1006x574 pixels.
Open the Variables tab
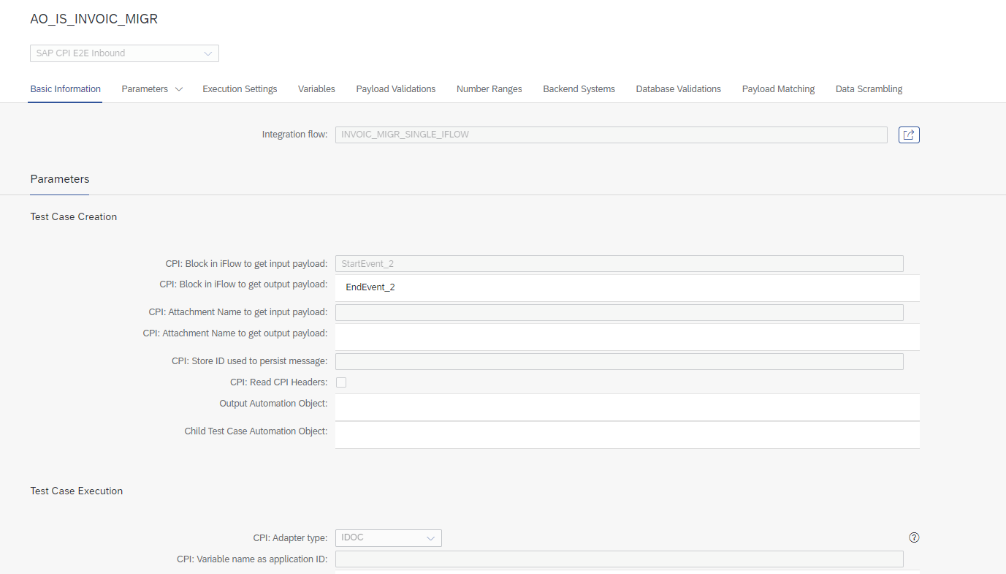pos(316,89)
